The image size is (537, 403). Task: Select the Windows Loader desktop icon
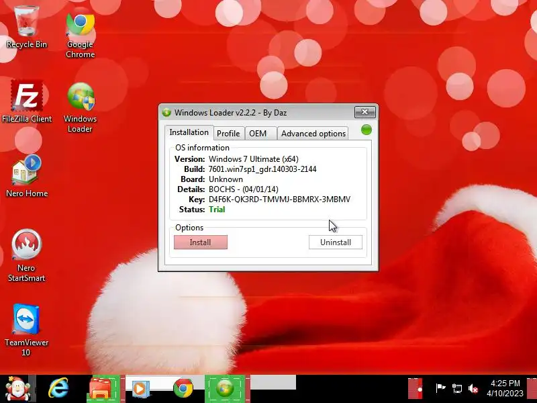(80, 107)
